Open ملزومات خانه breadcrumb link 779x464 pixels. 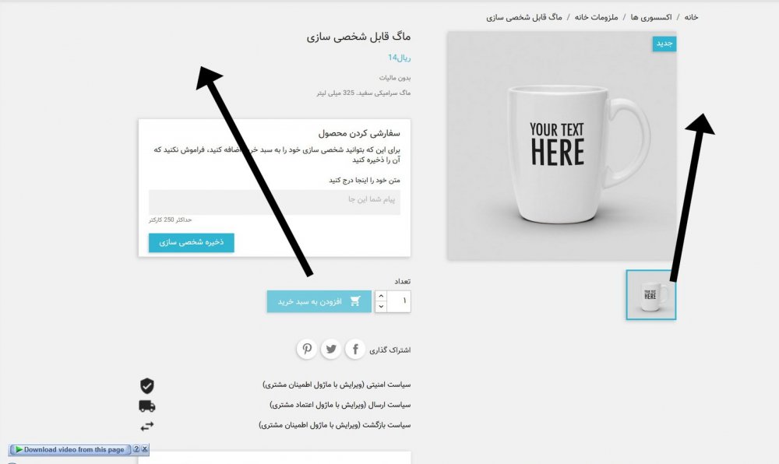click(596, 17)
